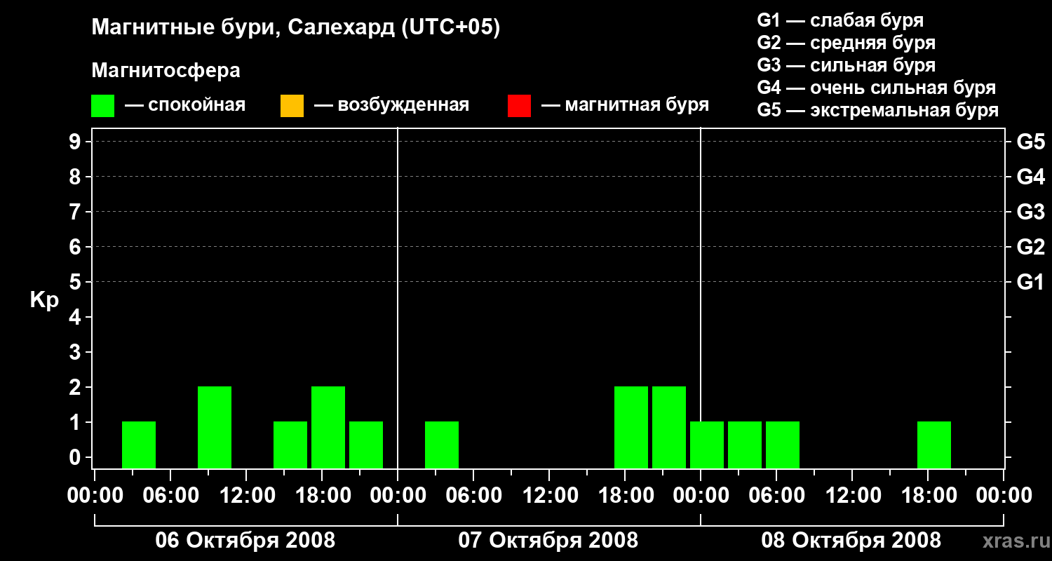This screenshot has height=561, width=1052.
Task: Click the '08 Октября 2008' date label
Action: click(851, 541)
